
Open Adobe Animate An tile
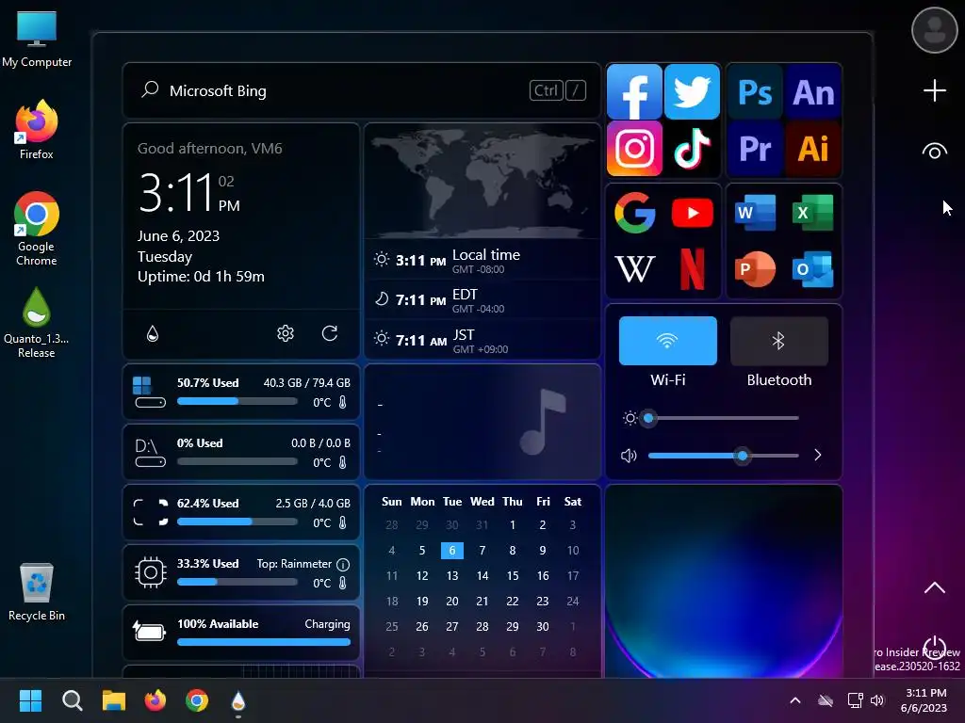813,92
